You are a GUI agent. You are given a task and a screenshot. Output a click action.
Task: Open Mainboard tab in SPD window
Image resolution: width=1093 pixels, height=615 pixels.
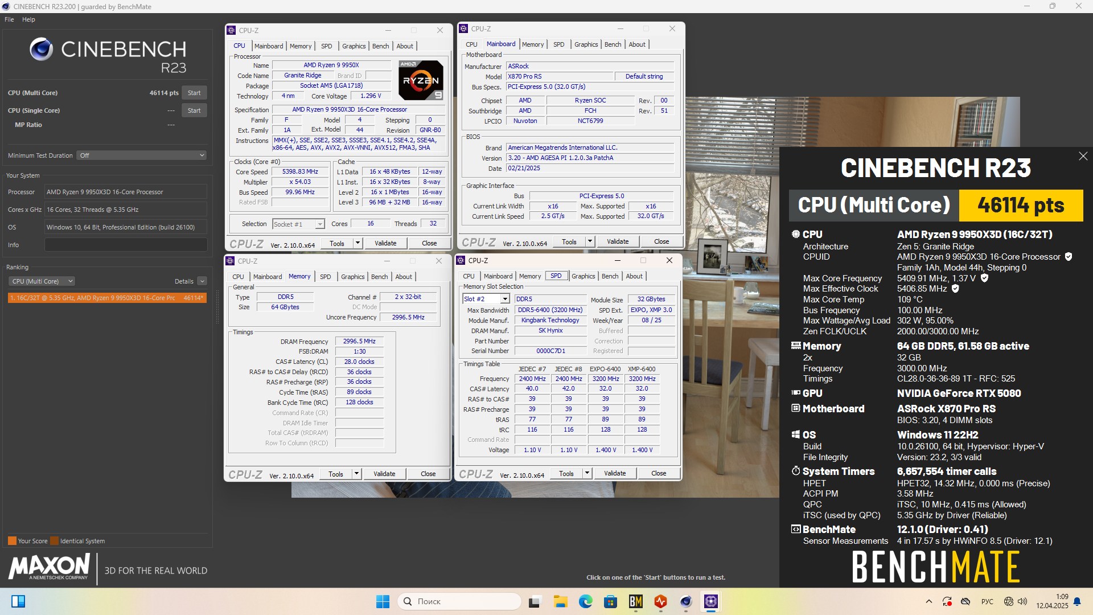498,276
